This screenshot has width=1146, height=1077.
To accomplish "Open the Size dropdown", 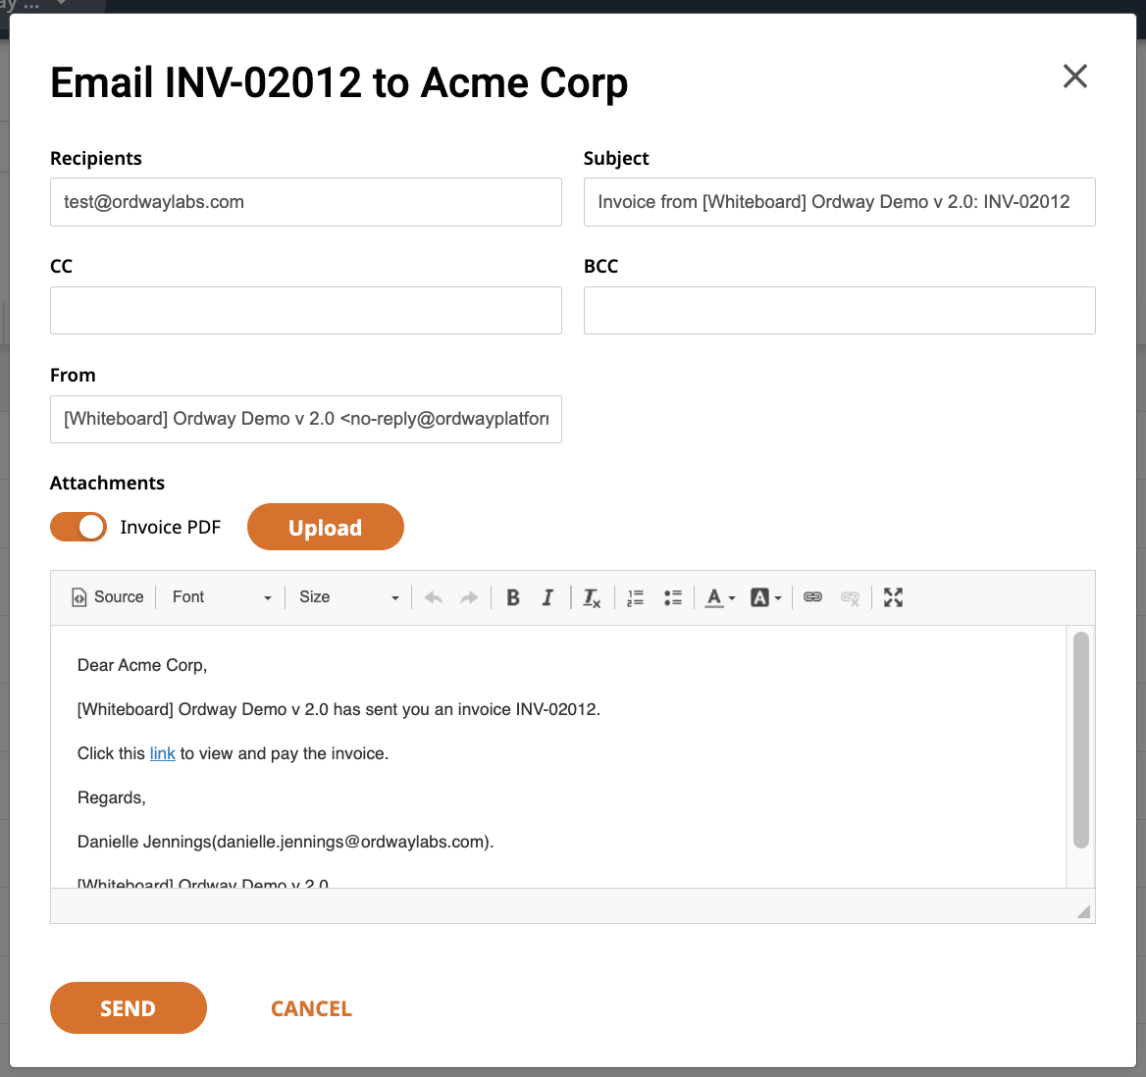I will click(x=348, y=597).
